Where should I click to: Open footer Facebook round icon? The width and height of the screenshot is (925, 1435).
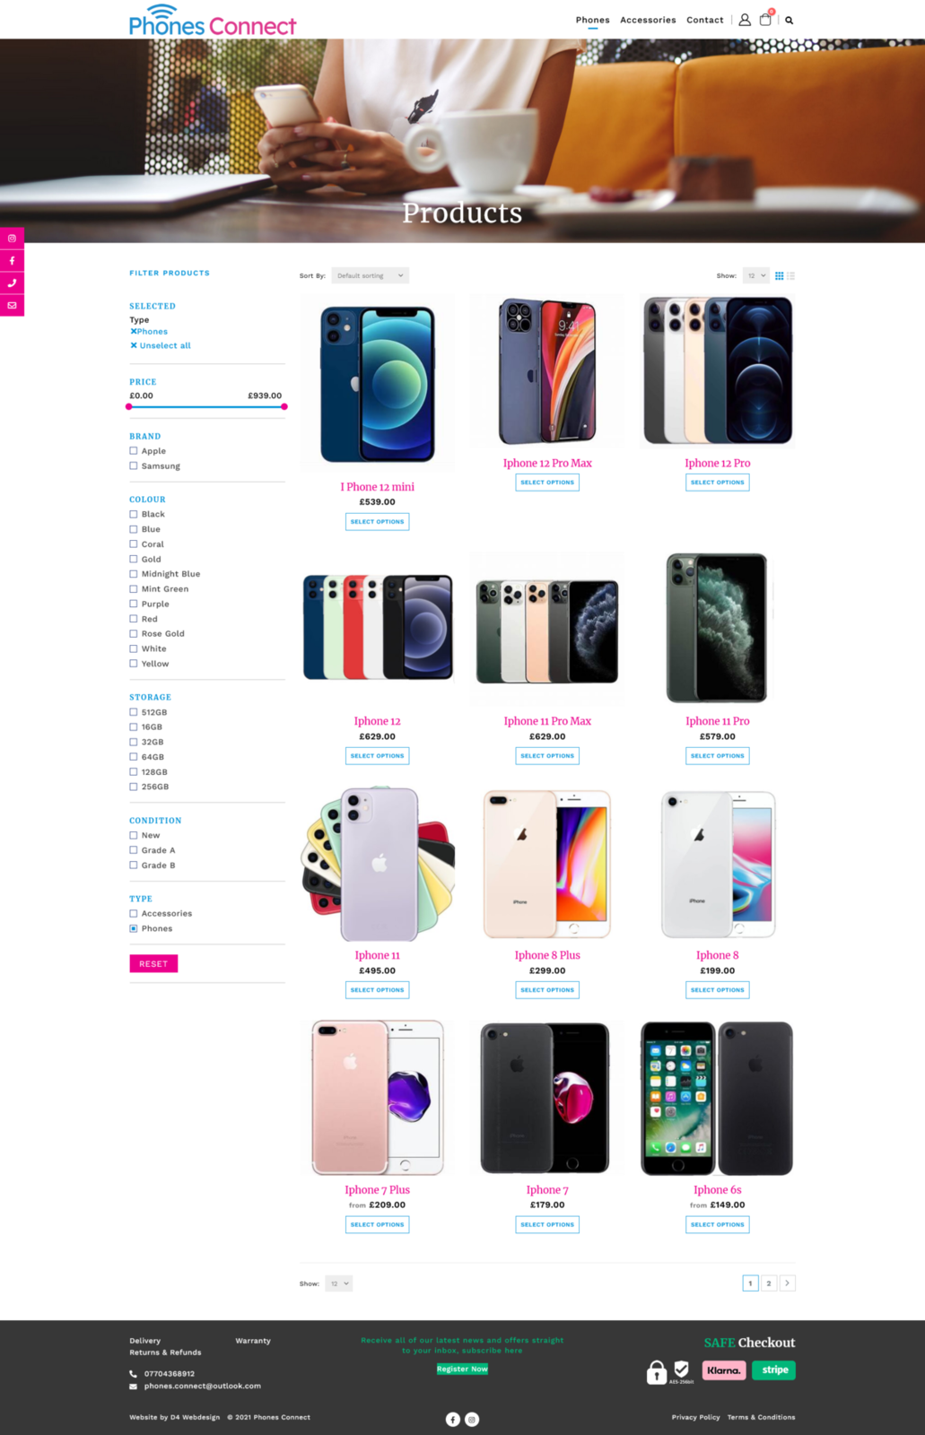coord(453,1419)
